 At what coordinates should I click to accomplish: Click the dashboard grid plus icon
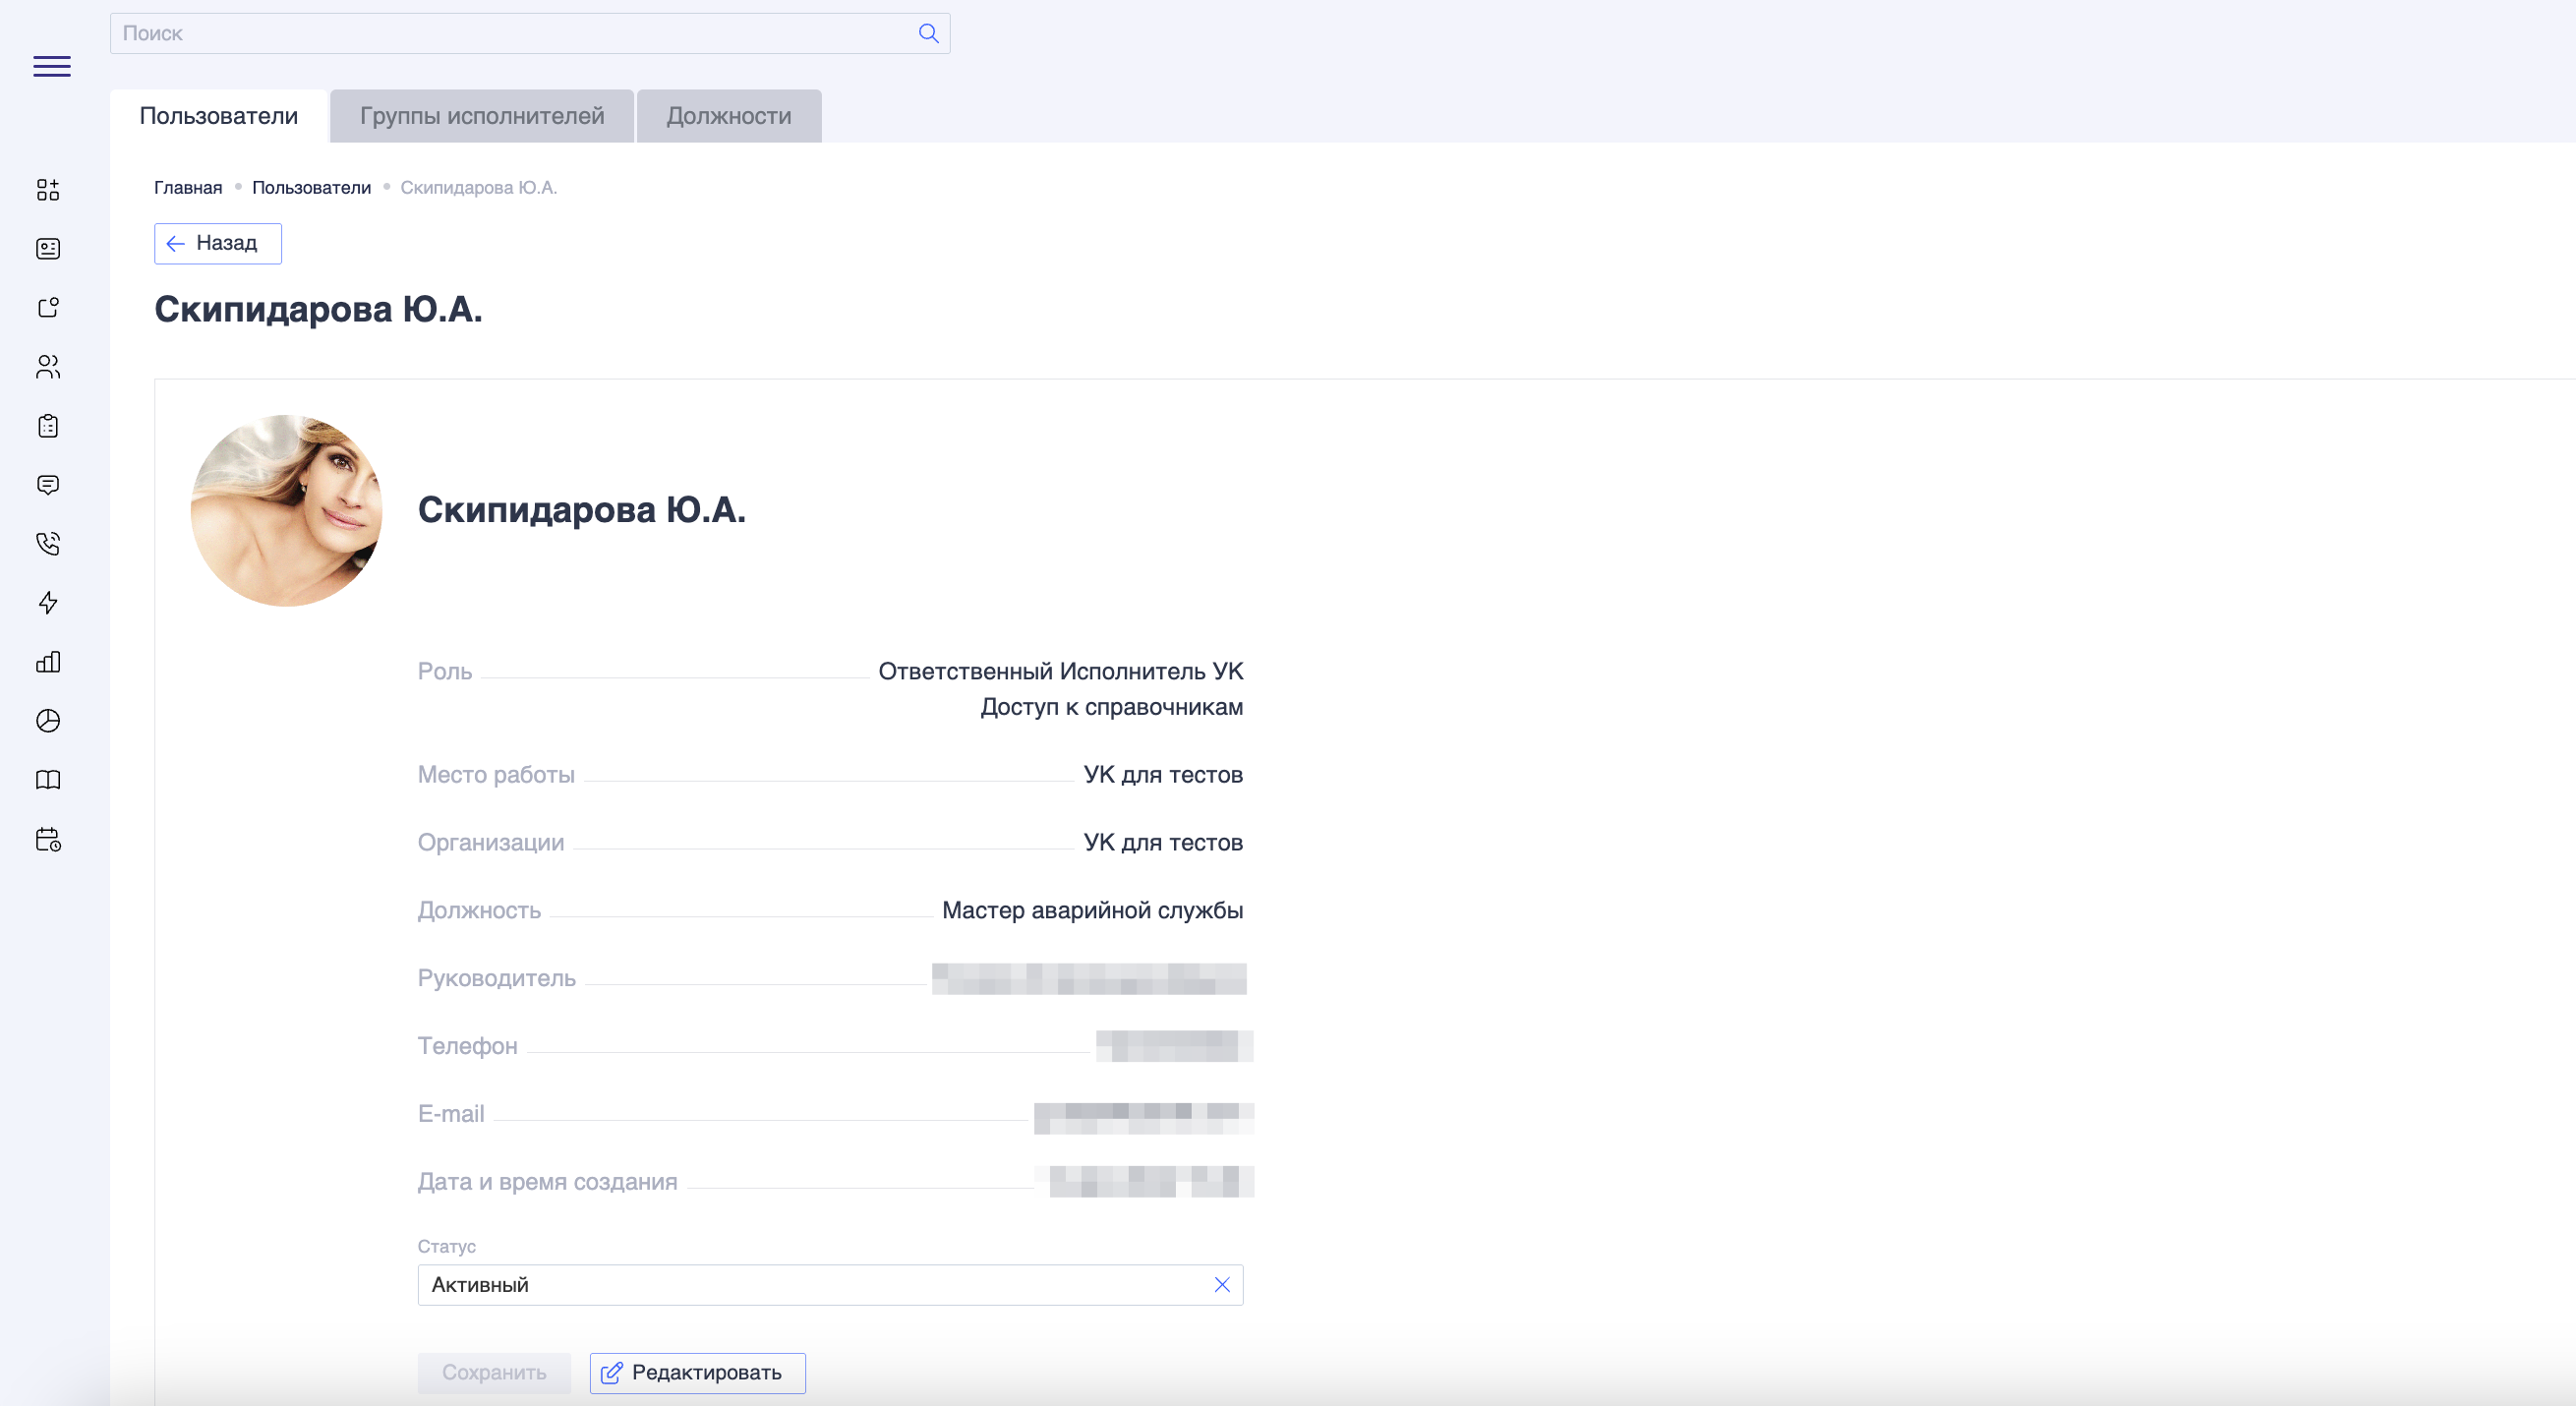(48, 190)
